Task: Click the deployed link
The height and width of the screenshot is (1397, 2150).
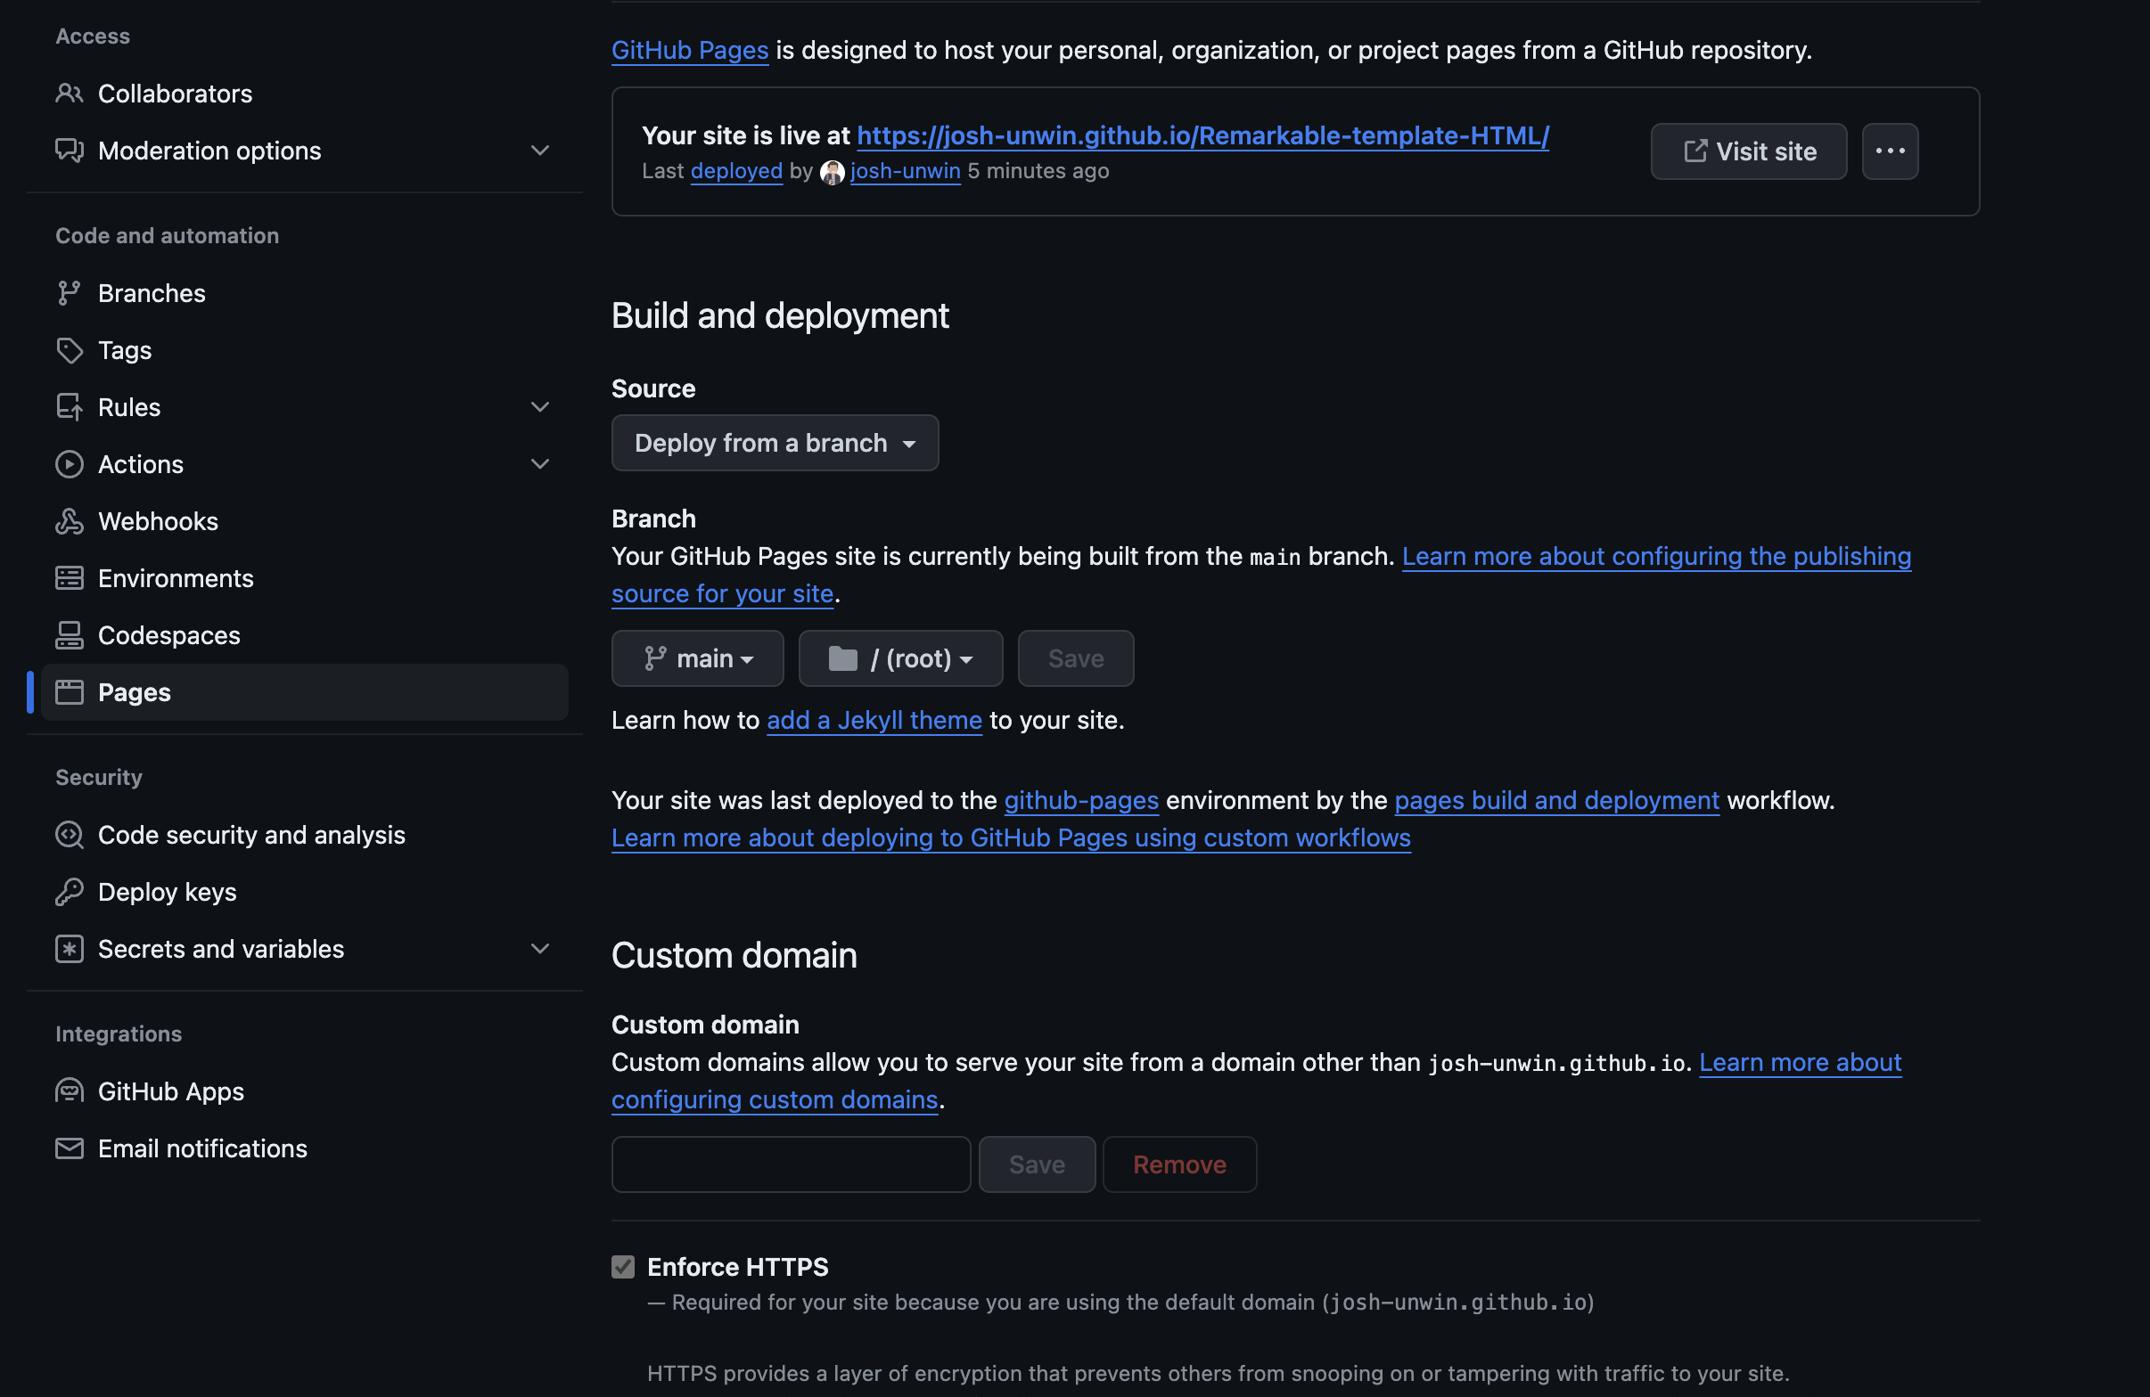Action: 736,171
